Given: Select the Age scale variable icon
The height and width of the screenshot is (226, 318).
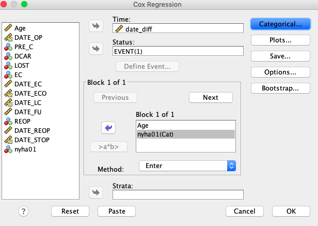Looking at the screenshot, I should [x=8, y=28].
